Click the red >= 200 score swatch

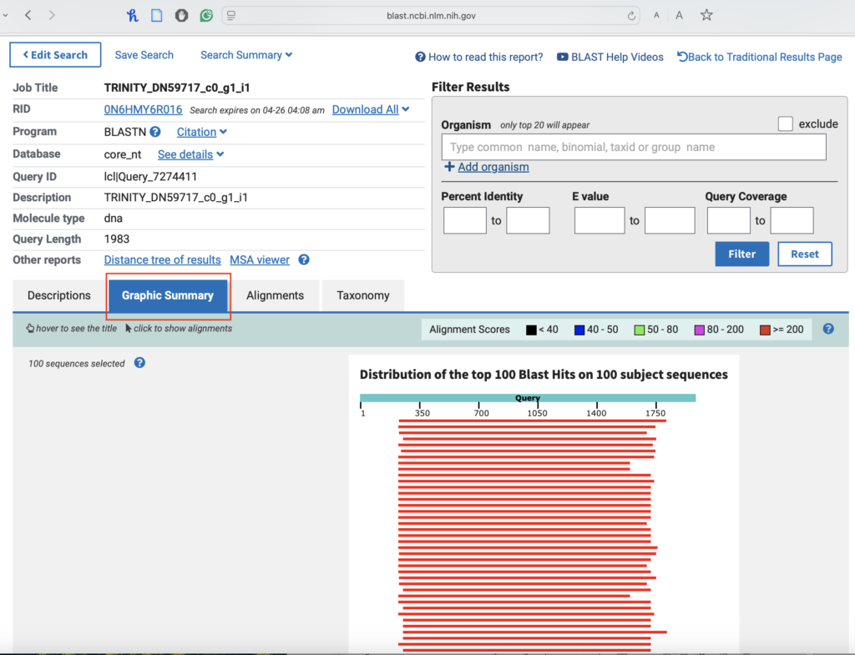(765, 330)
